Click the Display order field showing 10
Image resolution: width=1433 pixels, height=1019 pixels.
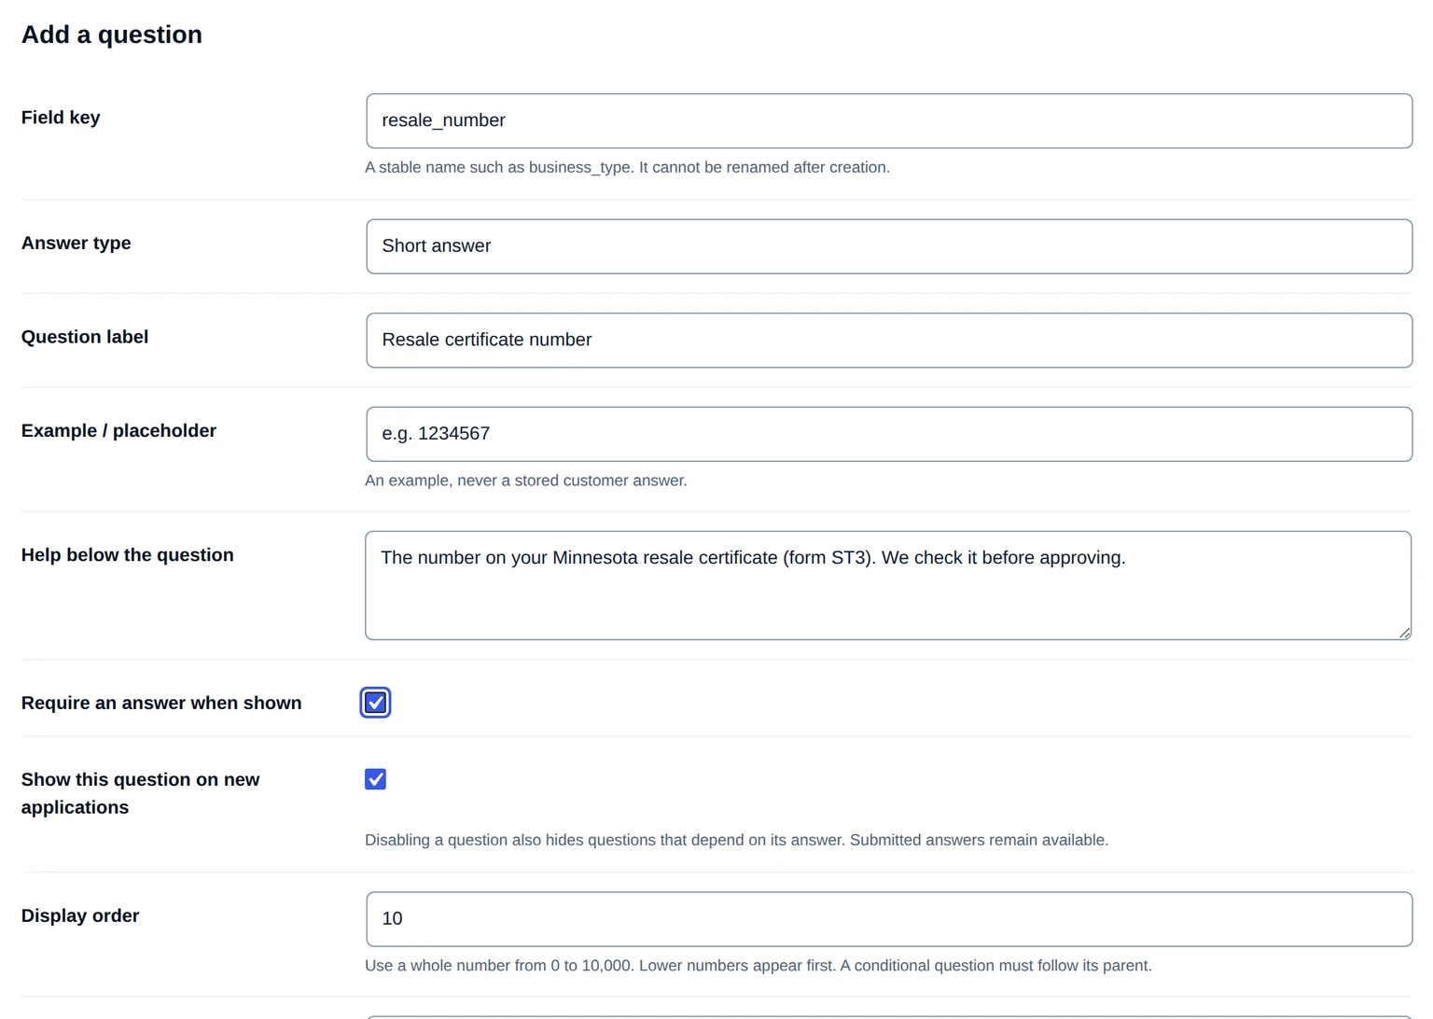[x=889, y=919]
